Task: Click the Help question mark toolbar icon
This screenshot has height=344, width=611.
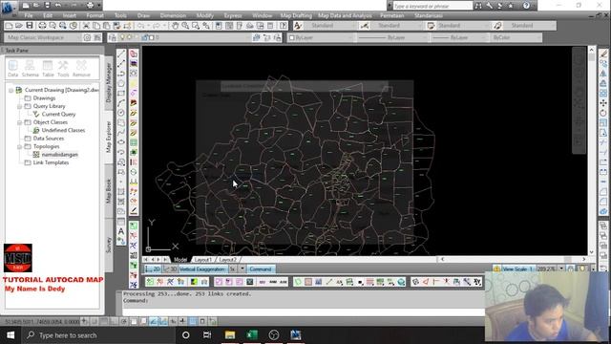Action: [x=284, y=26]
